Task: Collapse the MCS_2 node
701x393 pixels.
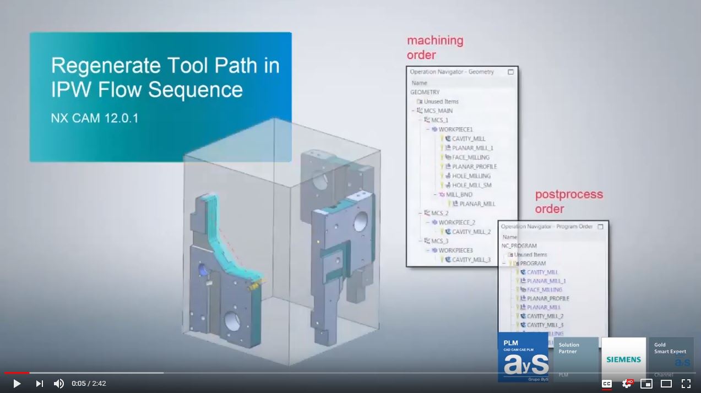Action: click(420, 213)
